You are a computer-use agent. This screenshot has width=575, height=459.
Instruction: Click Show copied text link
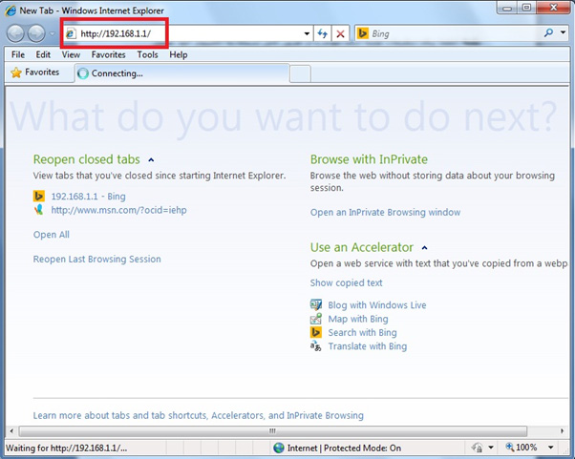[346, 282]
